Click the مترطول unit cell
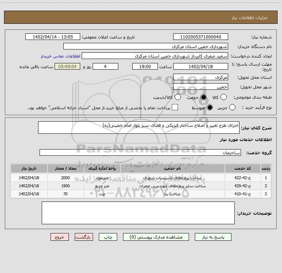The height and width of the screenshot is (273, 282). click(x=102, y=178)
